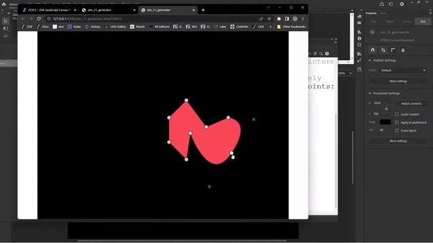Click the horizontal scrollbar under Animate stage
The image size is (433, 243).
pyautogui.click(x=182, y=241)
